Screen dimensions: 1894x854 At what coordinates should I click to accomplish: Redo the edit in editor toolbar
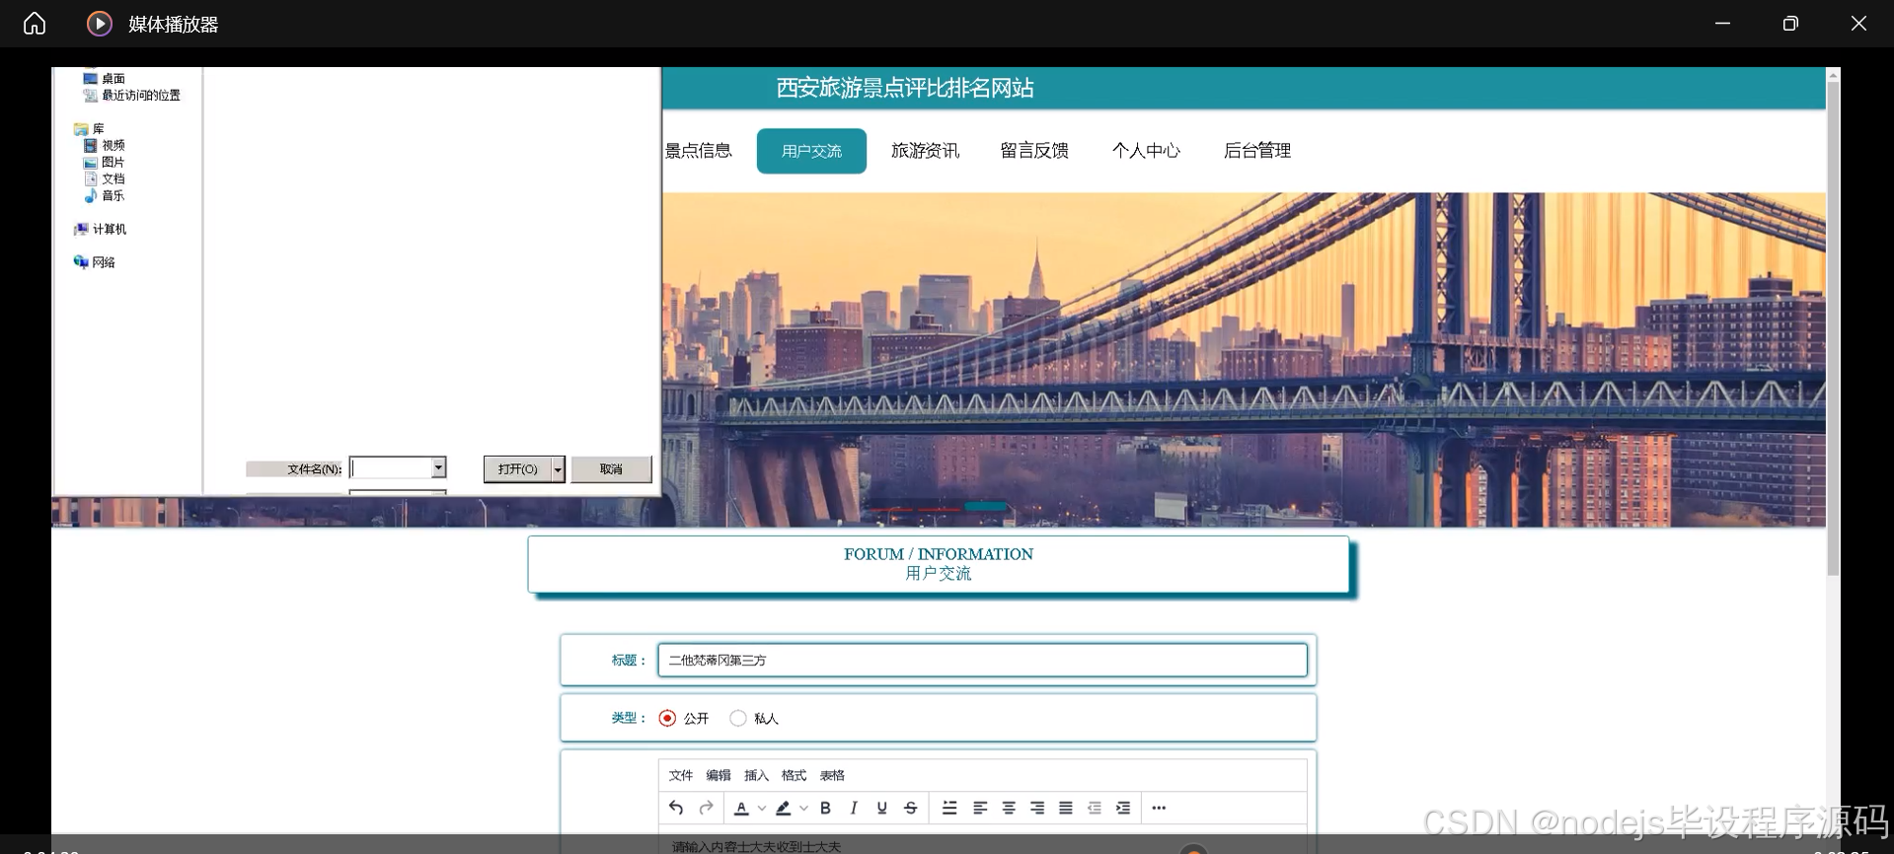click(x=706, y=808)
